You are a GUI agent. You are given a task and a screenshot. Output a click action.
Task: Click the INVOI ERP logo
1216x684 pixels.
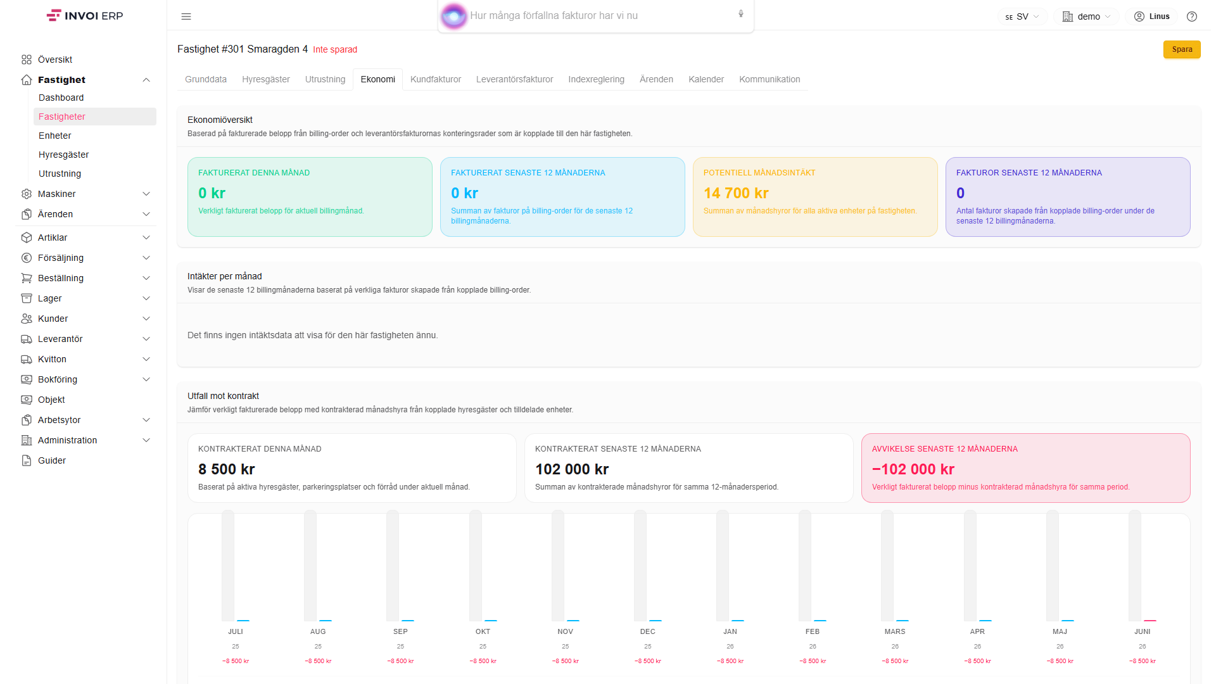[85, 16]
